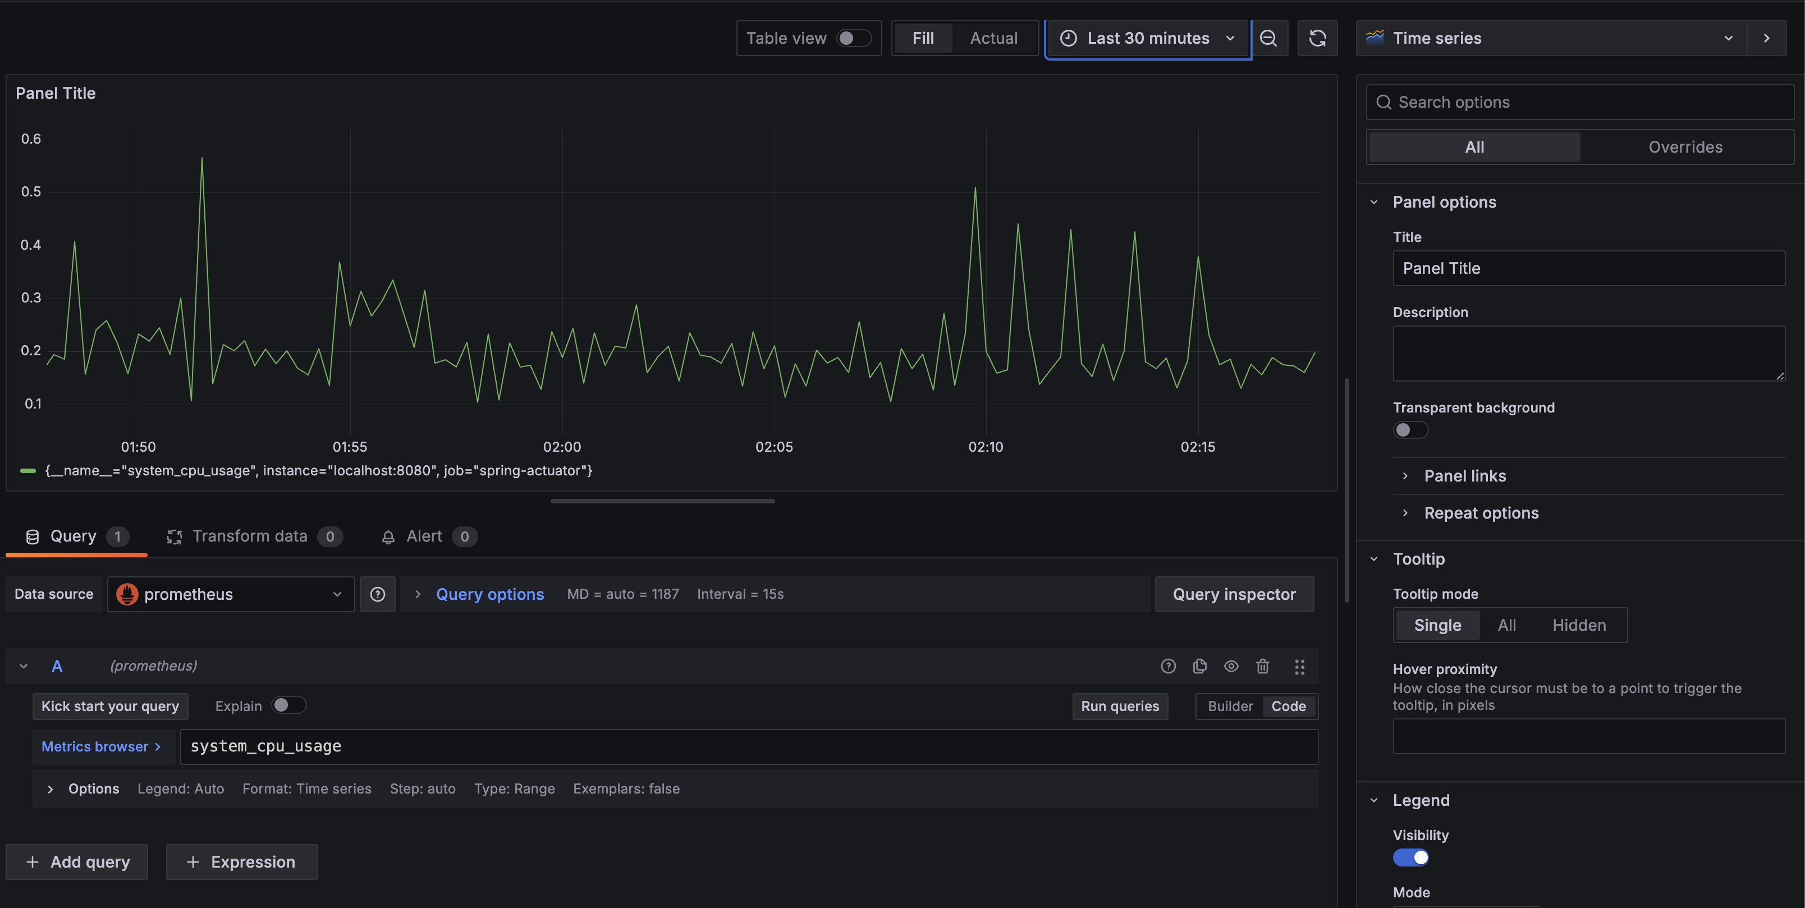The width and height of the screenshot is (1805, 908).
Task: Expand Repeat options section
Action: click(1481, 513)
